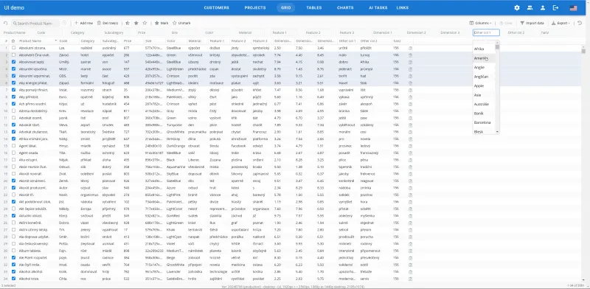Toggle the checkbox for row 12 Advokát start

tap(13, 125)
